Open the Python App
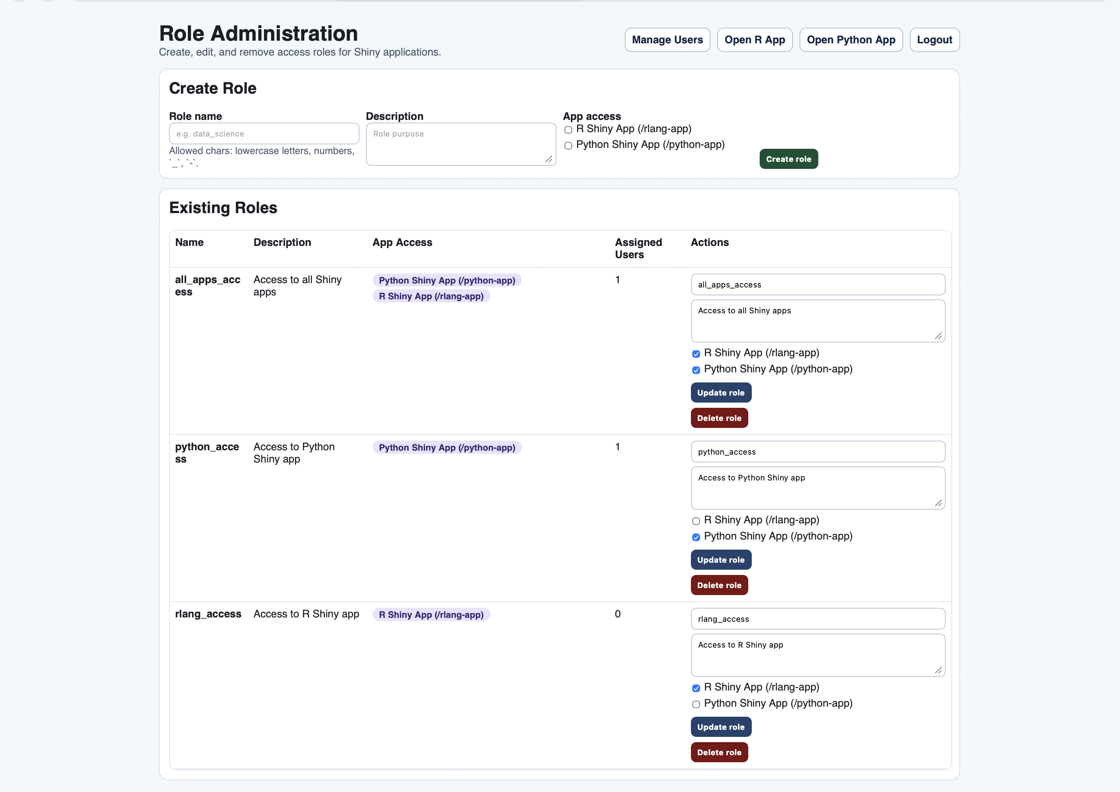Viewport: 1120px width, 792px height. 851,39
